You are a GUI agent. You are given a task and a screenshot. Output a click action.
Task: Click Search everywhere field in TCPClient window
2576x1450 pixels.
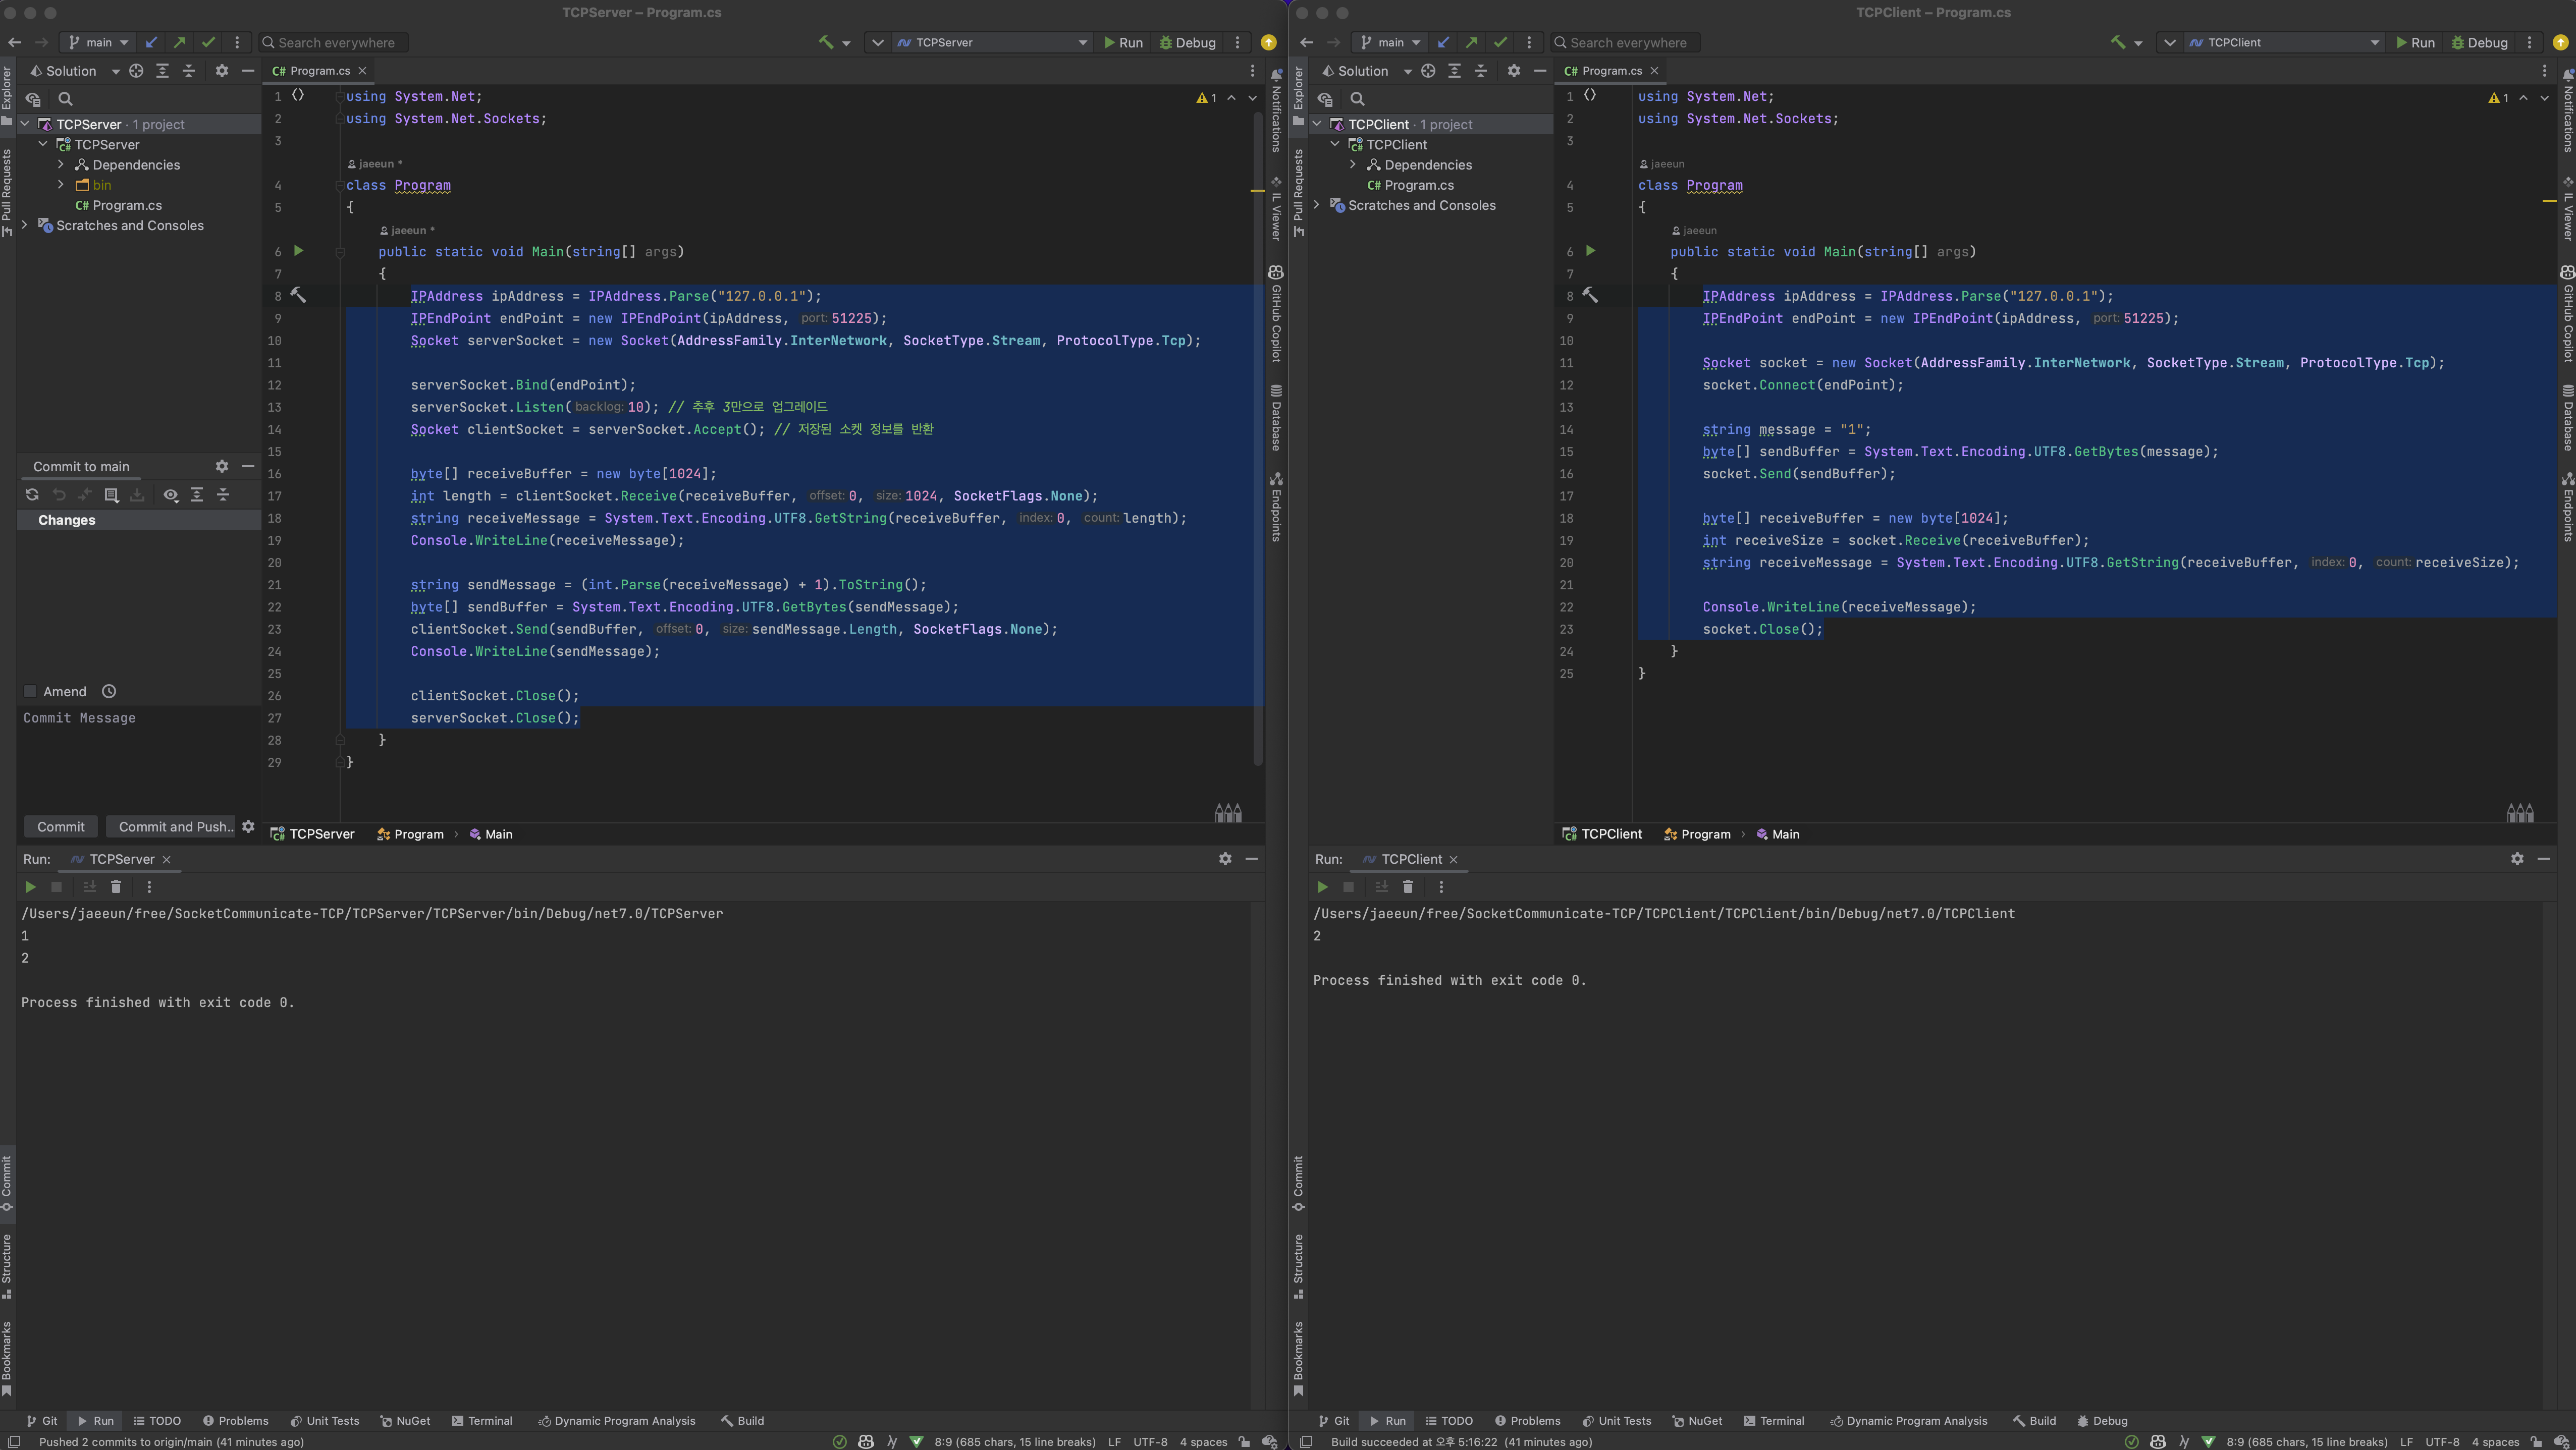point(1626,42)
